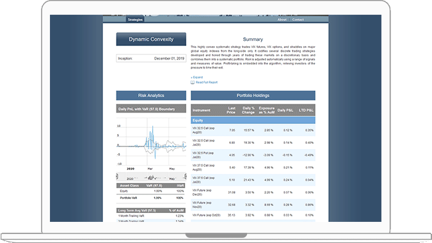The width and height of the screenshot is (432, 243).
Task: Click the Asset Class table header
Action: tap(129, 185)
